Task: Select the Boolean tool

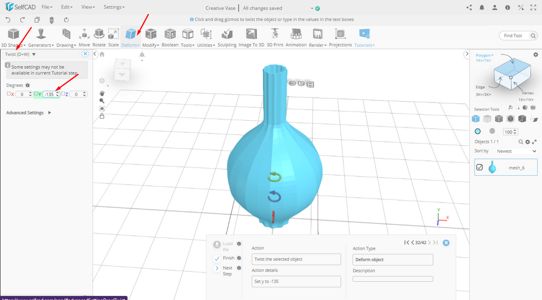Action: [170, 38]
